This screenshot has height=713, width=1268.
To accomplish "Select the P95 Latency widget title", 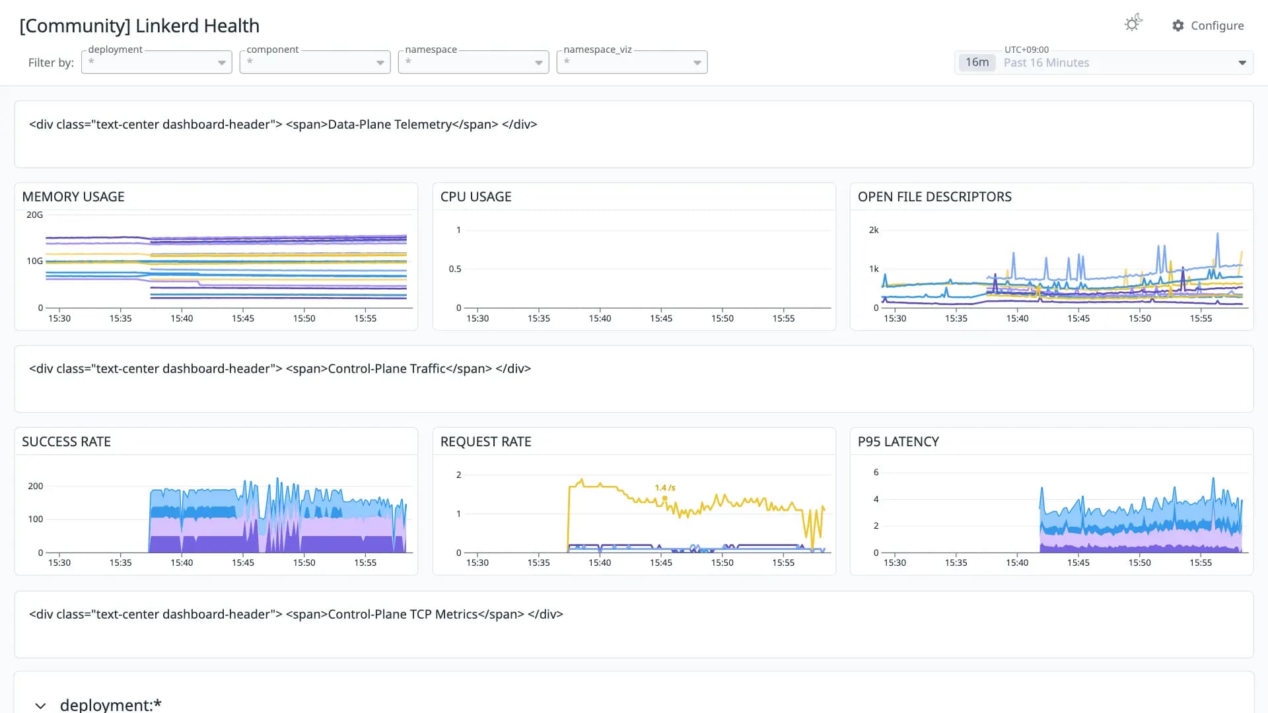I will [898, 442].
